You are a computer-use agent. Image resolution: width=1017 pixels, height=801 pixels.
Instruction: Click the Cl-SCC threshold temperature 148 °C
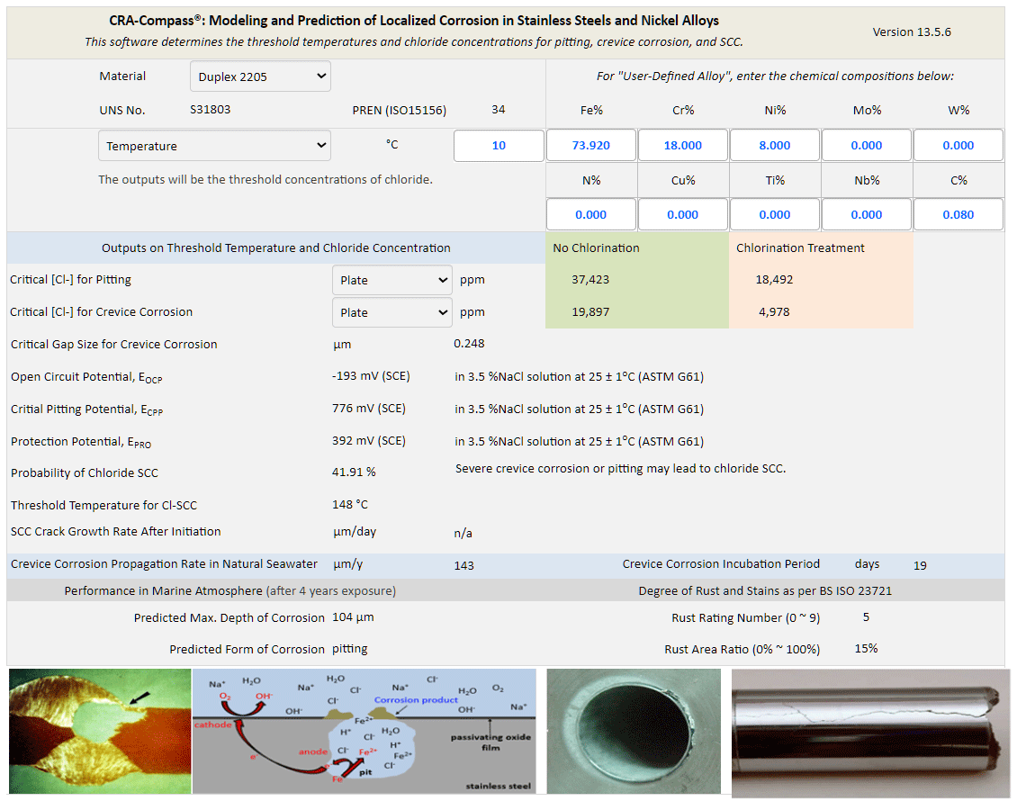pos(350,504)
